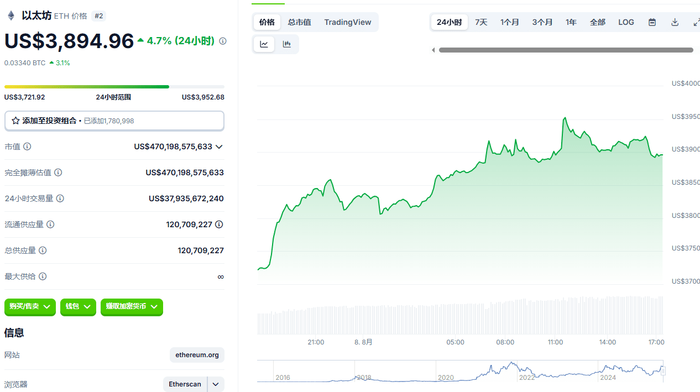Open ethereum.org website link
This screenshot has width=700, height=392.
[197, 355]
